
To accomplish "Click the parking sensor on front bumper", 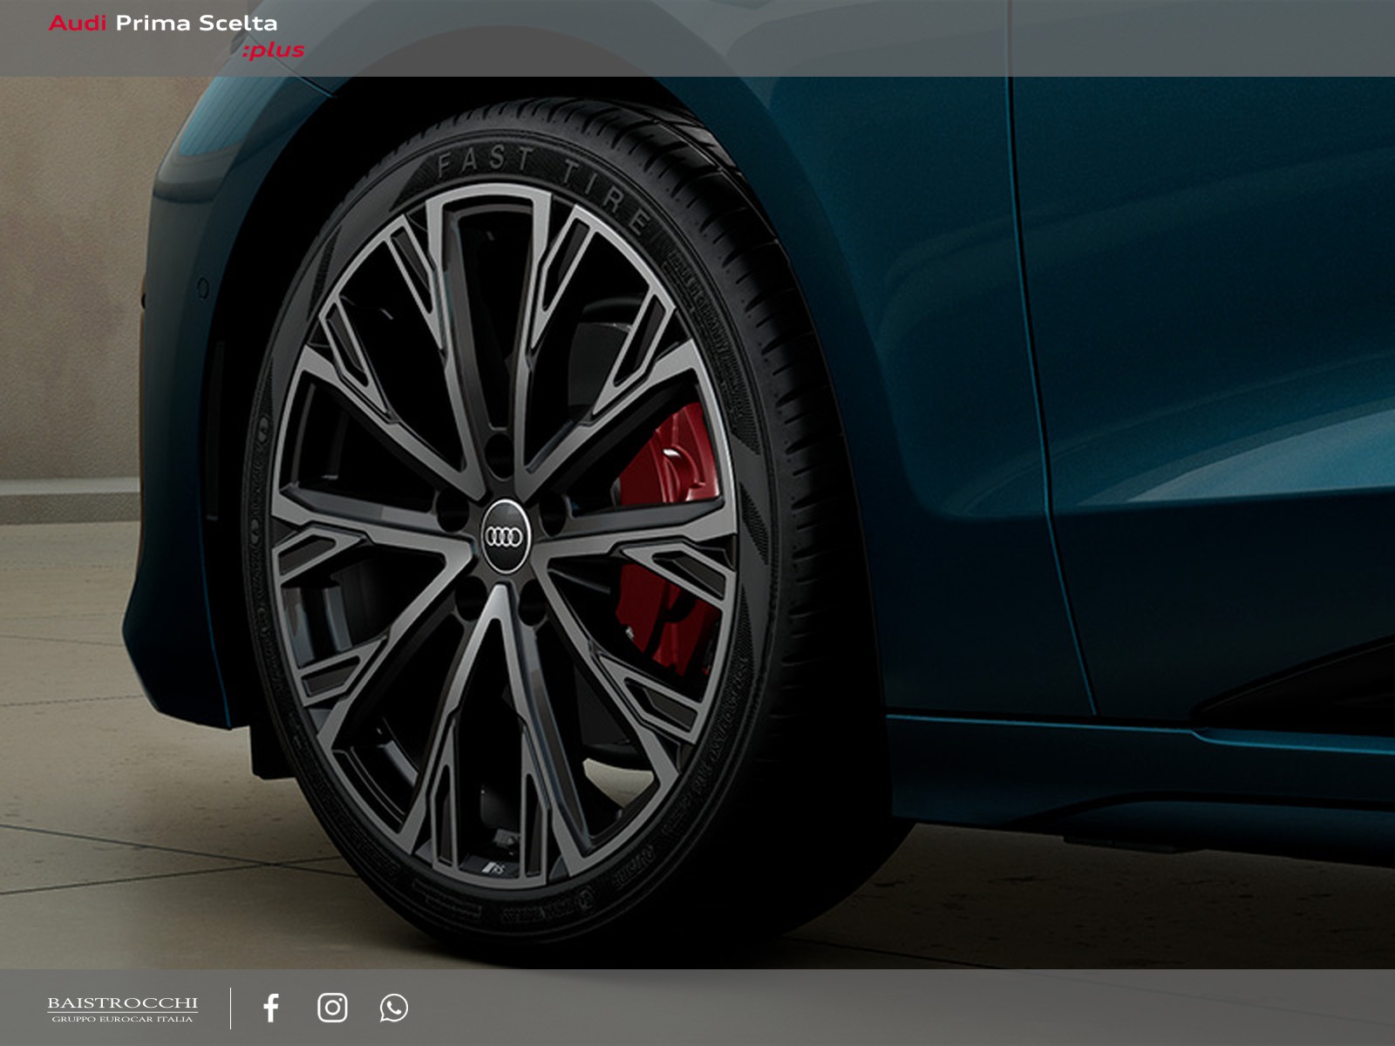I will pyautogui.click(x=203, y=287).
